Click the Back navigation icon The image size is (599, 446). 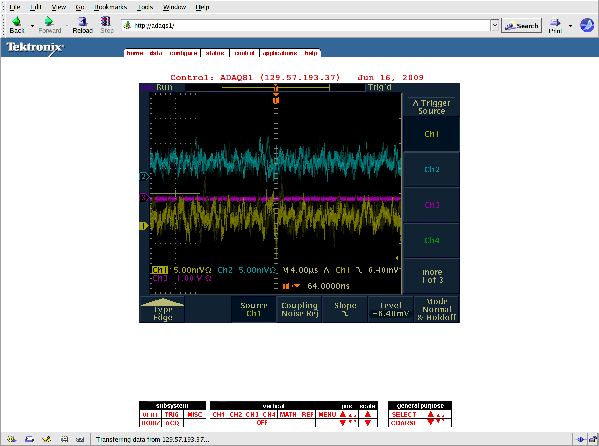tap(17, 22)
